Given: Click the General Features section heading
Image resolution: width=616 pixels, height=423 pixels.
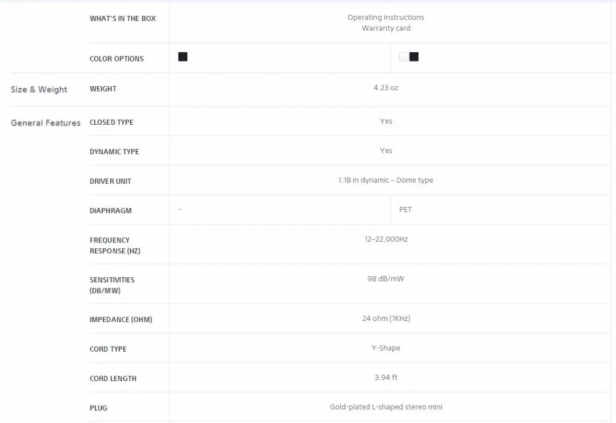Looking at the screenshot, I should coord(46,123).
